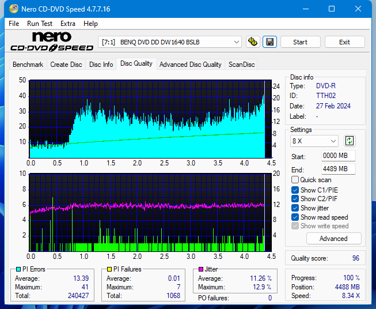Viewport: 376px width, 309px height.
Task: Click the Speed value 8.34 X
Action: click(351, 296)
